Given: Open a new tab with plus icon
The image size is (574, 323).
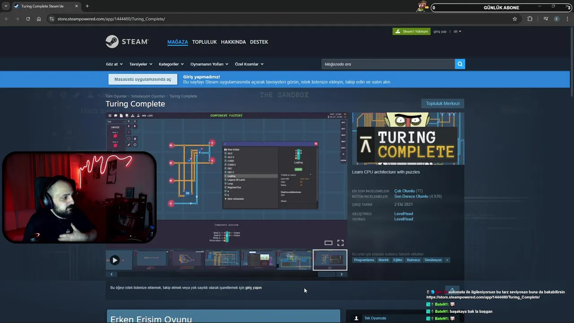Looking at the screenshot, I should click(x=87, y=6).
